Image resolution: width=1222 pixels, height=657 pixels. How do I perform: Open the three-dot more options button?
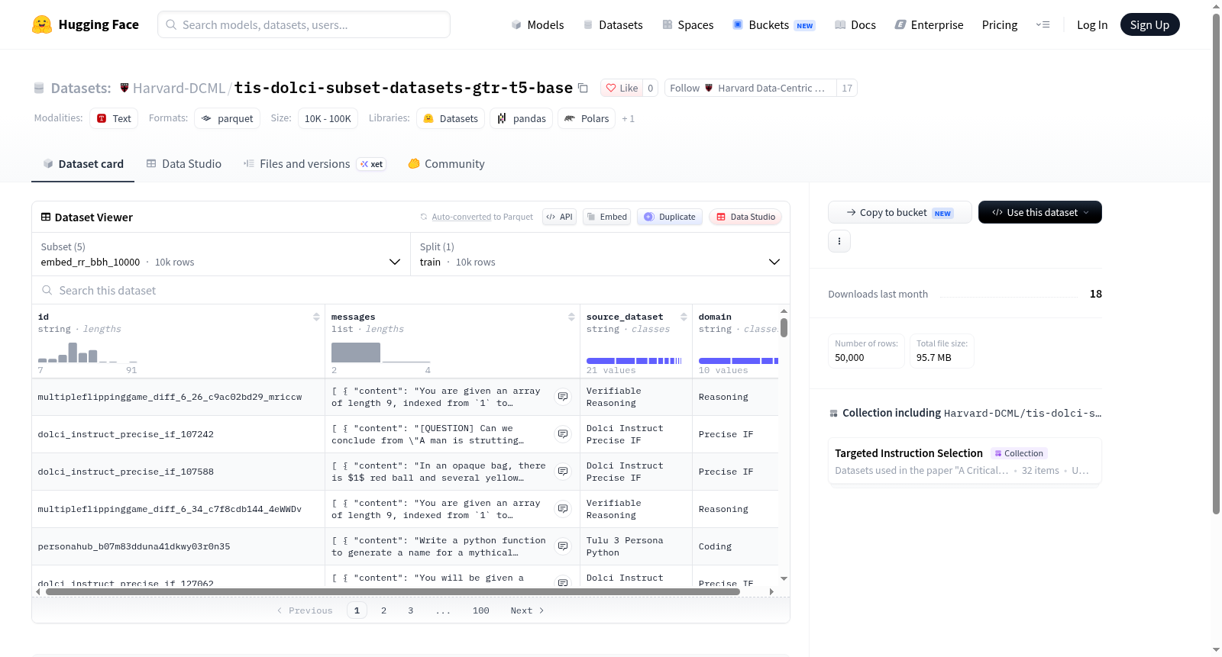tap(839, 241)
